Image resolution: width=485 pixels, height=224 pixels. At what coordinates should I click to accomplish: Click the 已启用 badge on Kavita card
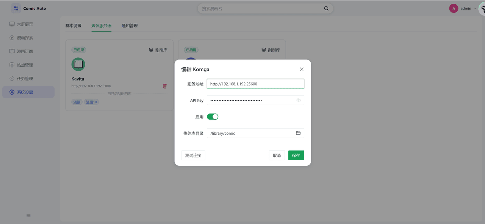(x=79, y=50)
